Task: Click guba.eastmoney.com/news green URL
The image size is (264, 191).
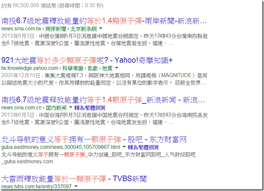Action: pos(61,147)
